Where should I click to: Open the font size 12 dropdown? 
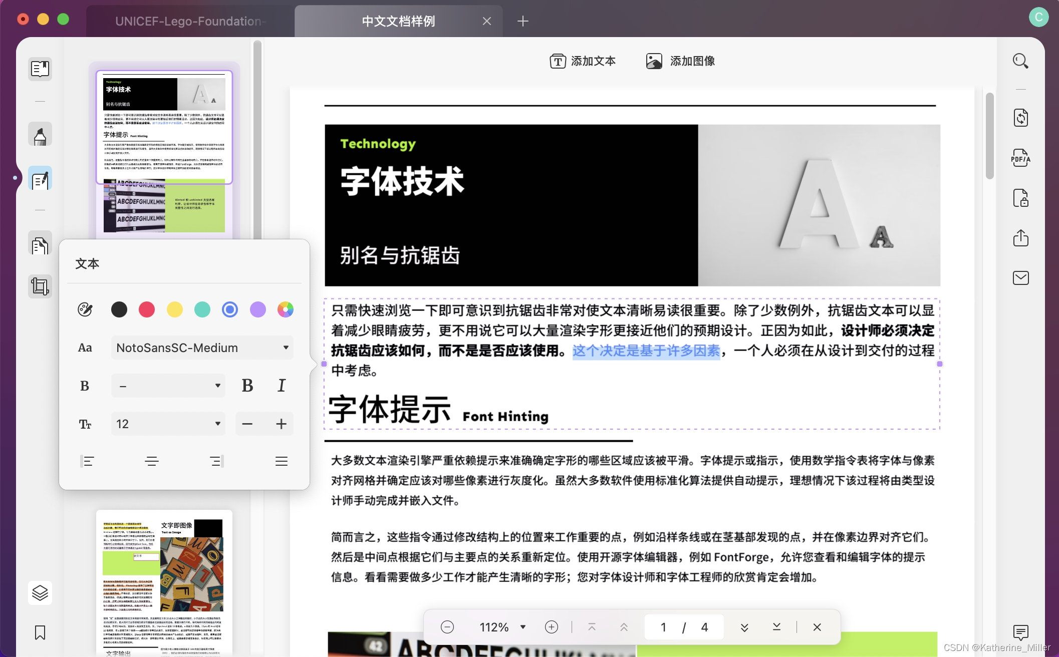[x=168, y=424]
